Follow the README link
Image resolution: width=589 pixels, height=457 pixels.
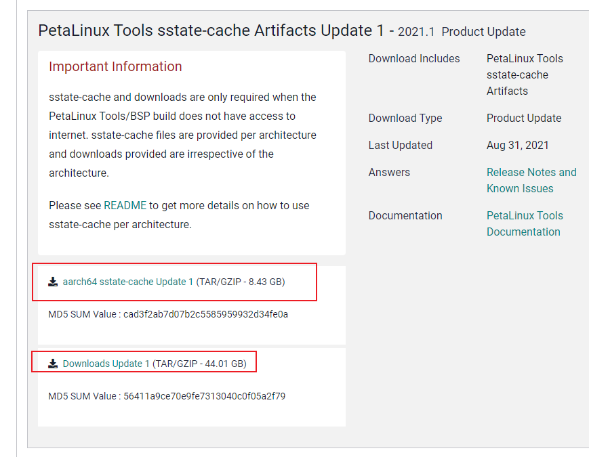[x=125, y=205]
